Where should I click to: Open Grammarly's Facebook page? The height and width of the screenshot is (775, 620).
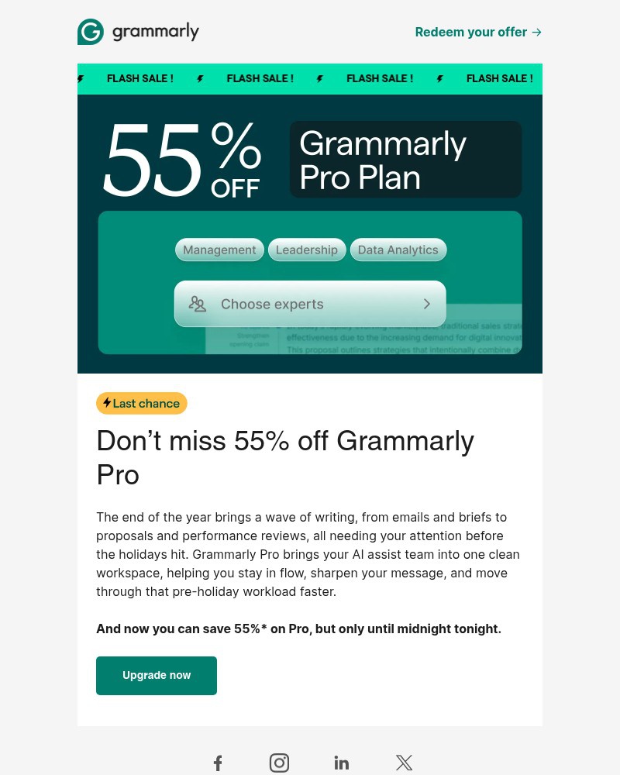pos(218,763)
